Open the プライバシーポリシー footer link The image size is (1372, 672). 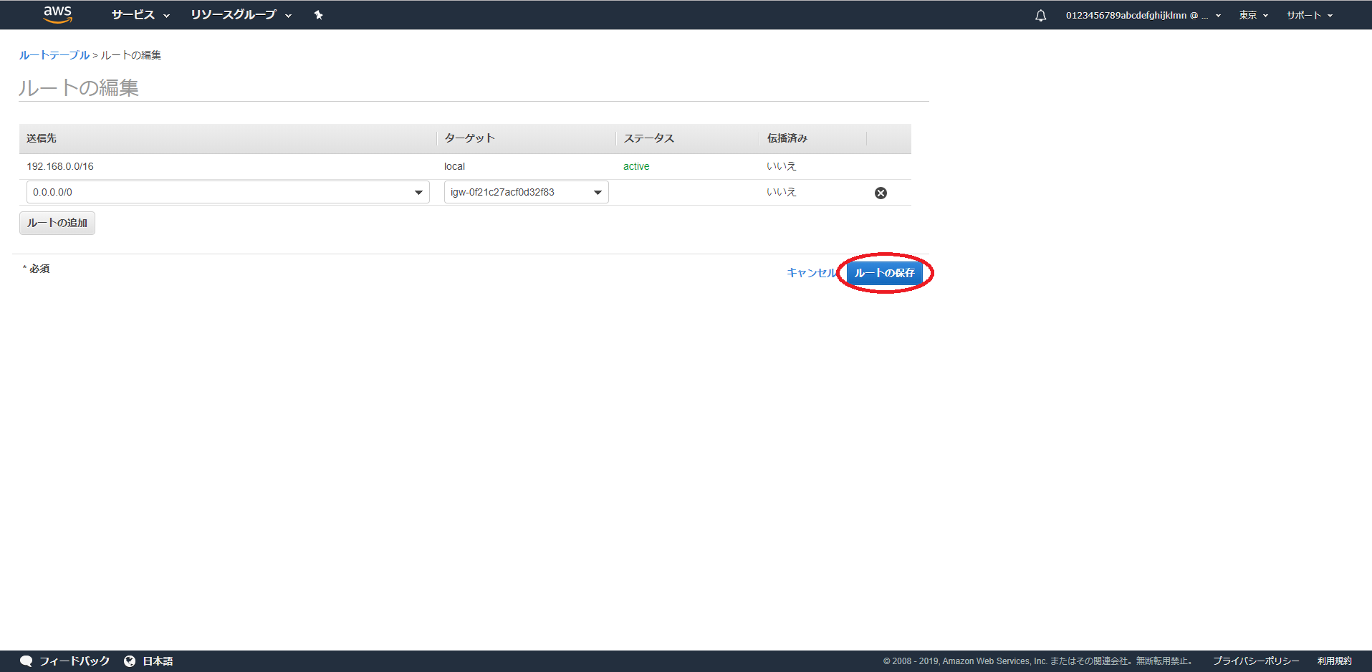(x=1255, y=661)
